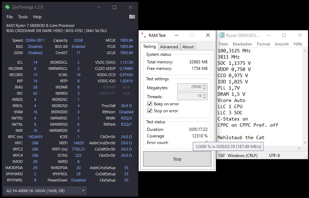This screenshot has height=198, width=309.
Task: Click the BGS Alt Enabled value
Action: (x=78, y=46)
